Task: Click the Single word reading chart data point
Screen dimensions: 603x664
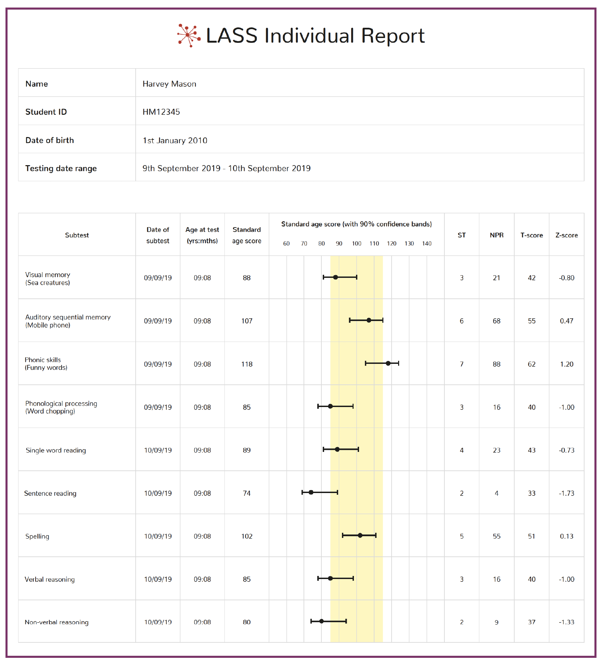Action: tap(337, 449)
